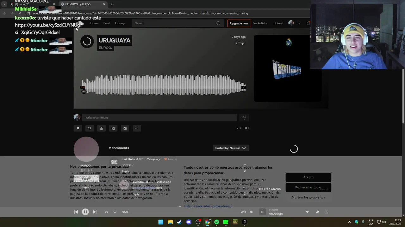Open the # Trap tag
The image size is (405, 227).
pos(240,43)
